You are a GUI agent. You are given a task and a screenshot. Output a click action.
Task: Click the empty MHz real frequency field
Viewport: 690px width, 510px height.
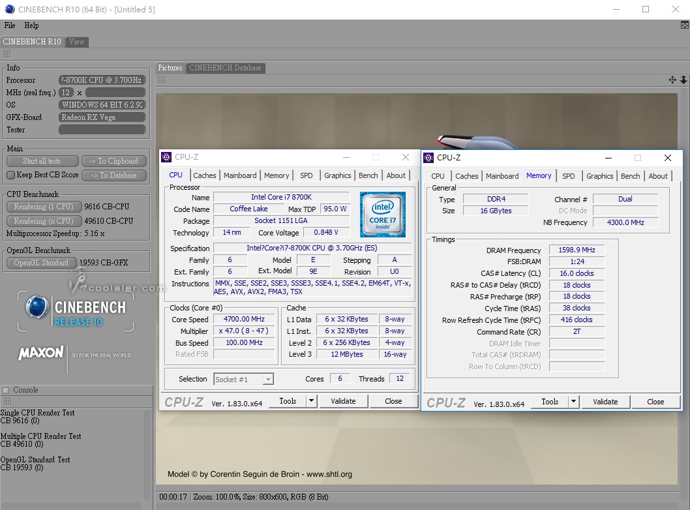[115, 93]
